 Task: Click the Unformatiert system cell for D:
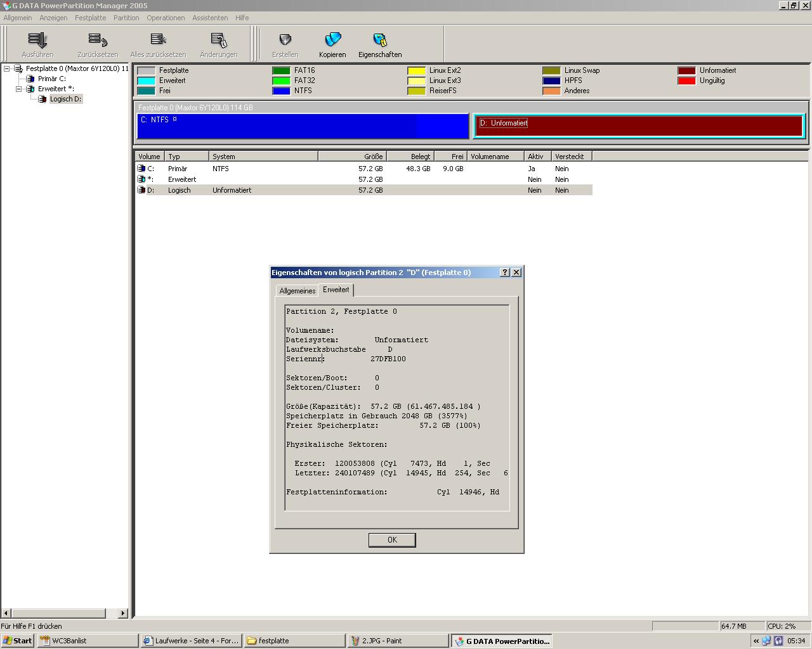(x=232, y=190)
